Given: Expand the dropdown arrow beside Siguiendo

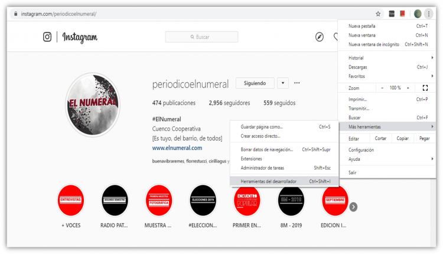Looking at the screenshot, I should coord(283,83).
